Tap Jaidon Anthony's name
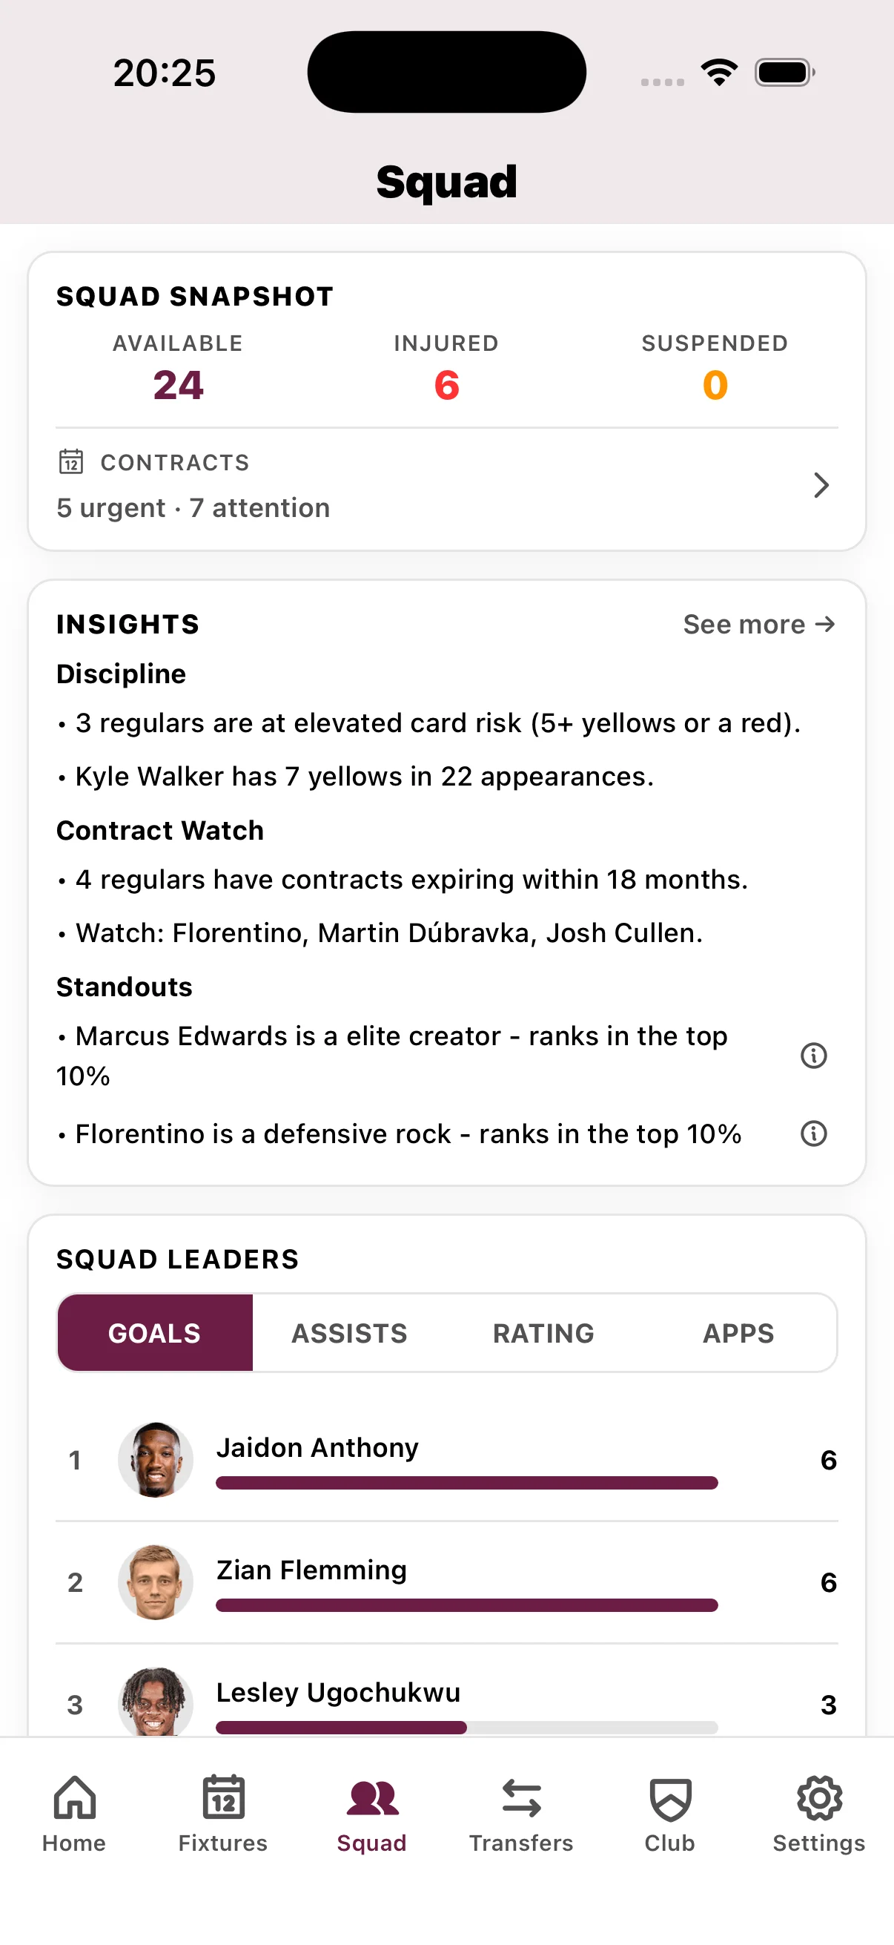Image resolution: width=894 pixels, height=1945 pixels. [x=317, y=1447]
